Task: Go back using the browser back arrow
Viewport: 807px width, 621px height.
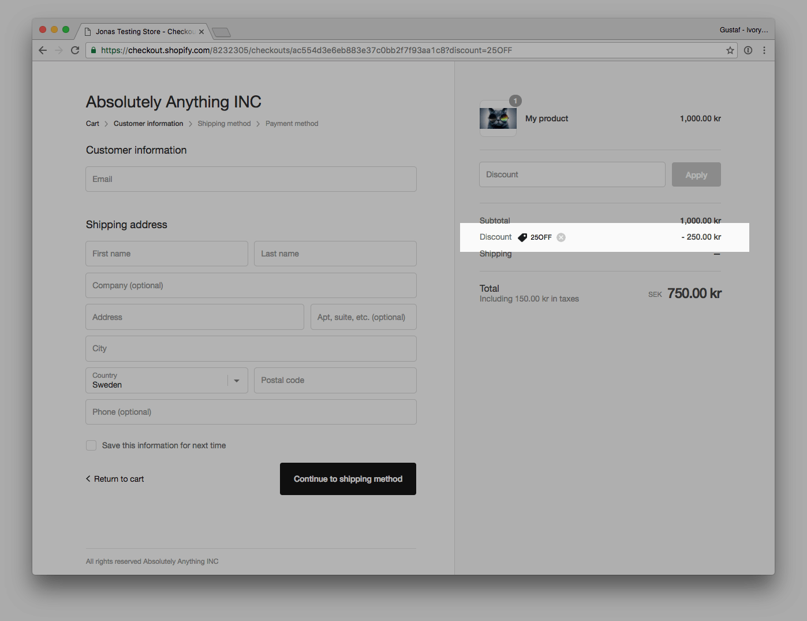Action: click(43, 50)
